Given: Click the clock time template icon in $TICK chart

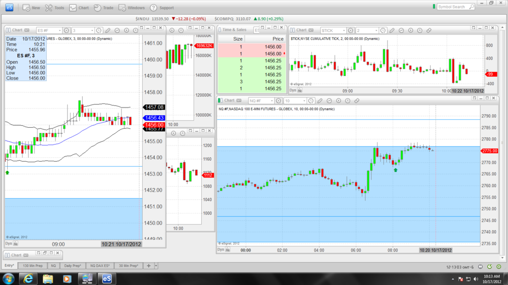Looking at the screenshot, I should coord(383,30).
